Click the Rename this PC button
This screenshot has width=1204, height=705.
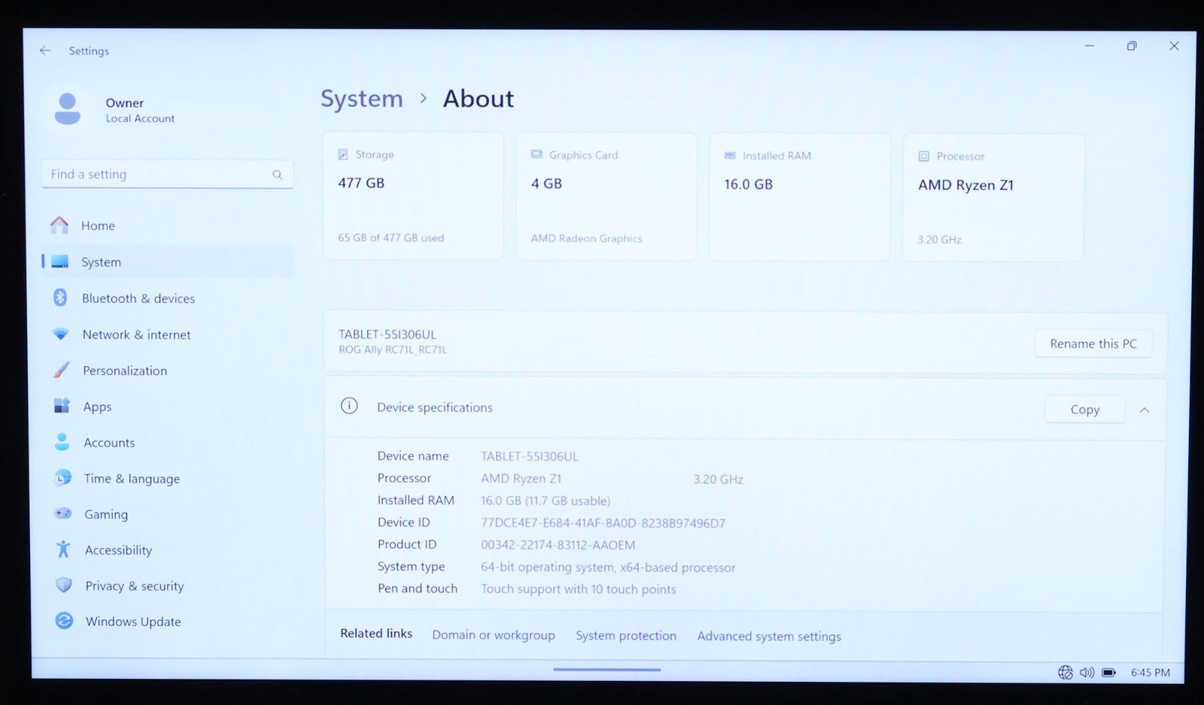coord(1093,343)
